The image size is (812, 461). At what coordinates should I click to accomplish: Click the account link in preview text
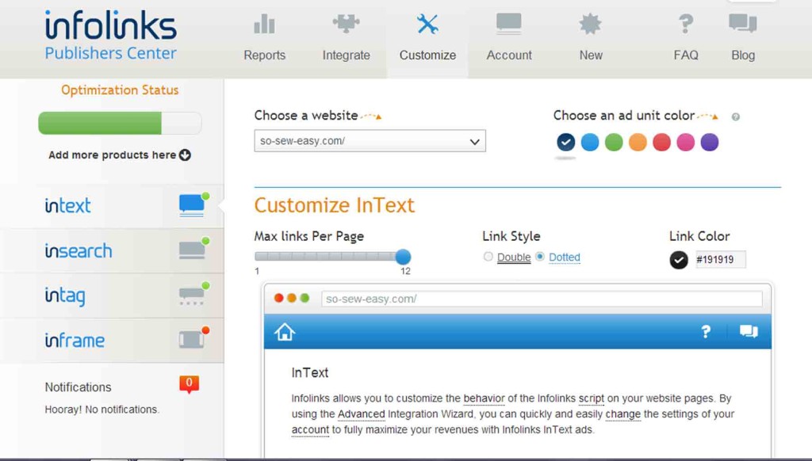[310, 430]
